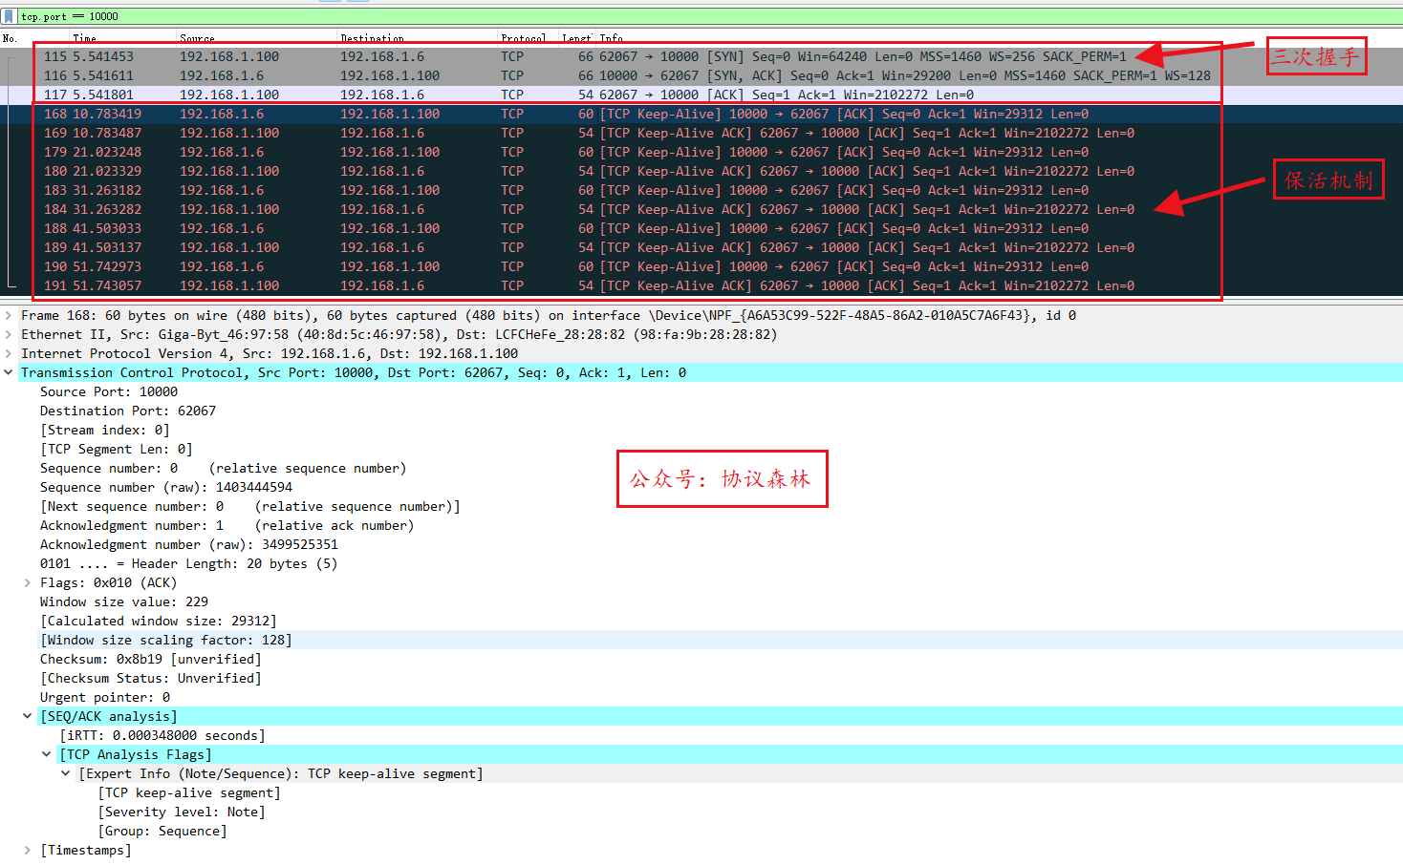Sort packets by the Destination column header

point(417,38)
